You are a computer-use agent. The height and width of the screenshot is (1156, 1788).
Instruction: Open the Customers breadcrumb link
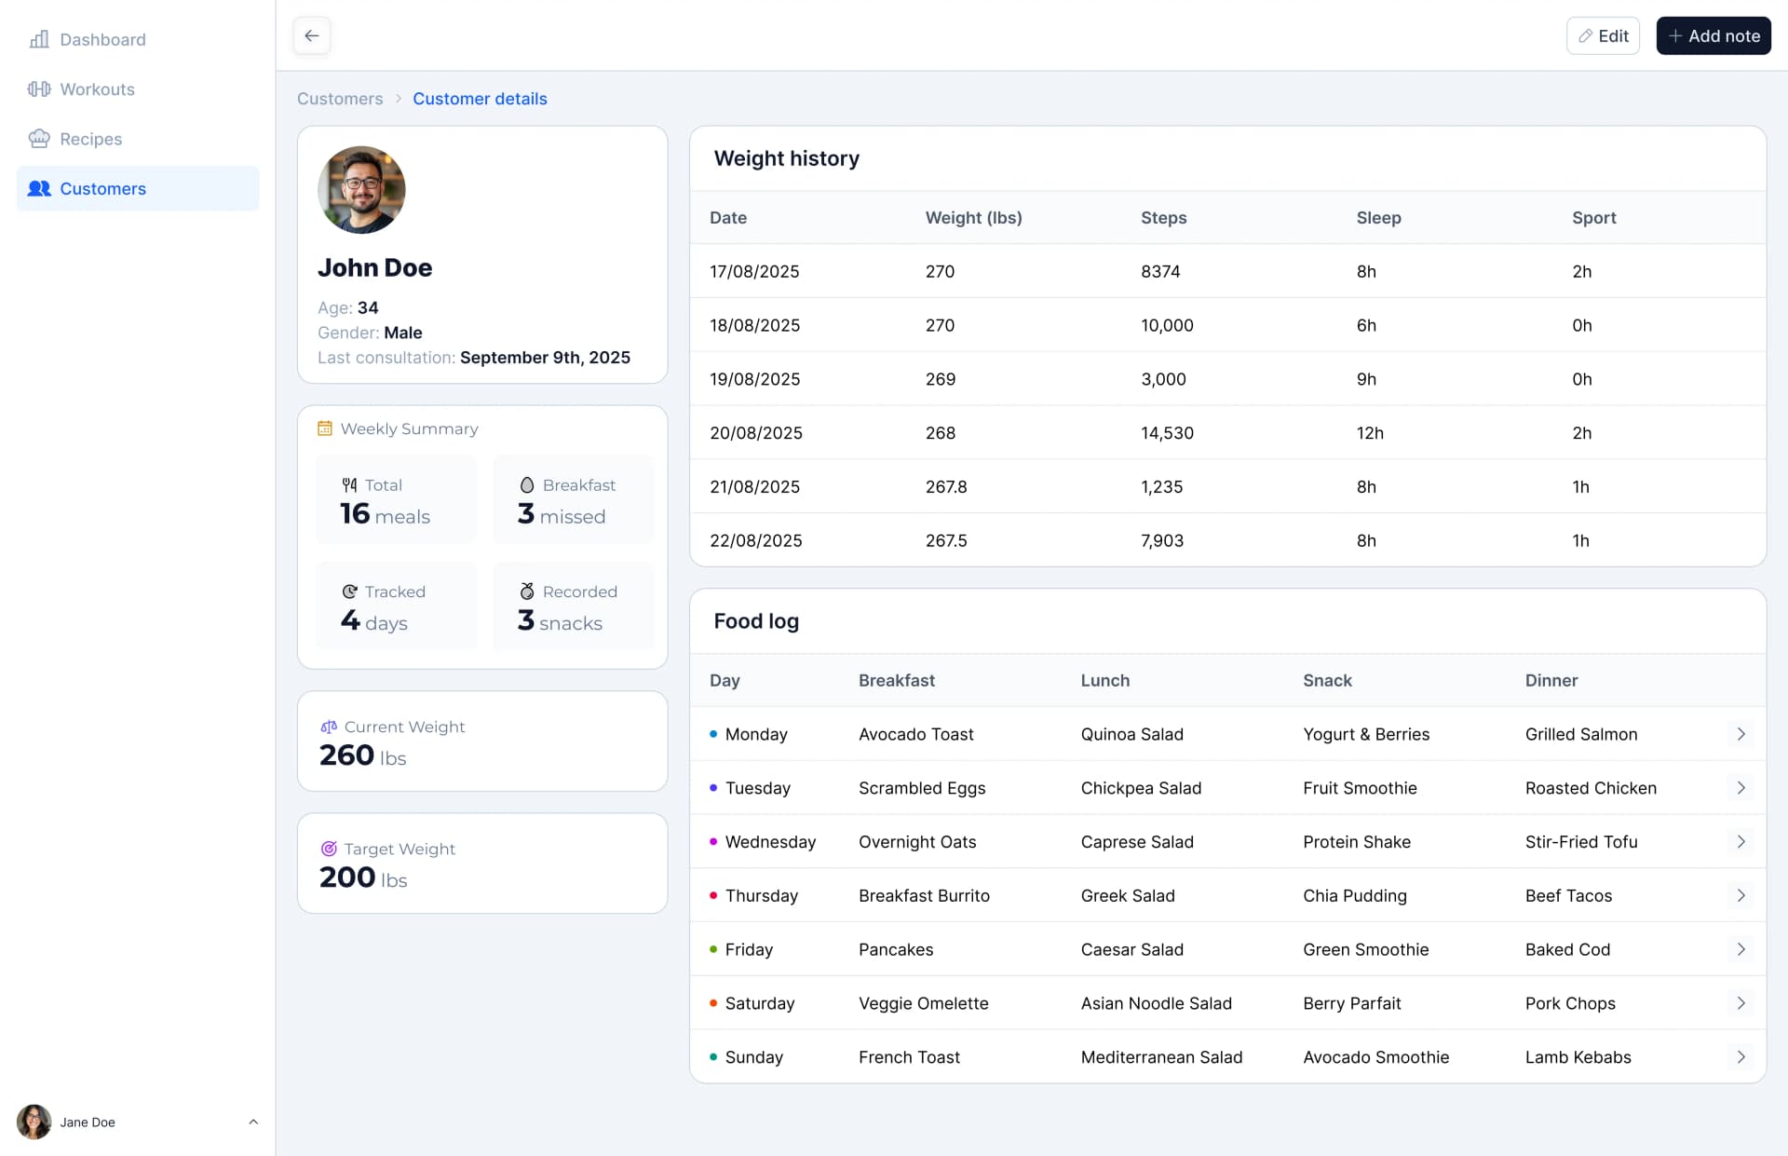[340, 98]
